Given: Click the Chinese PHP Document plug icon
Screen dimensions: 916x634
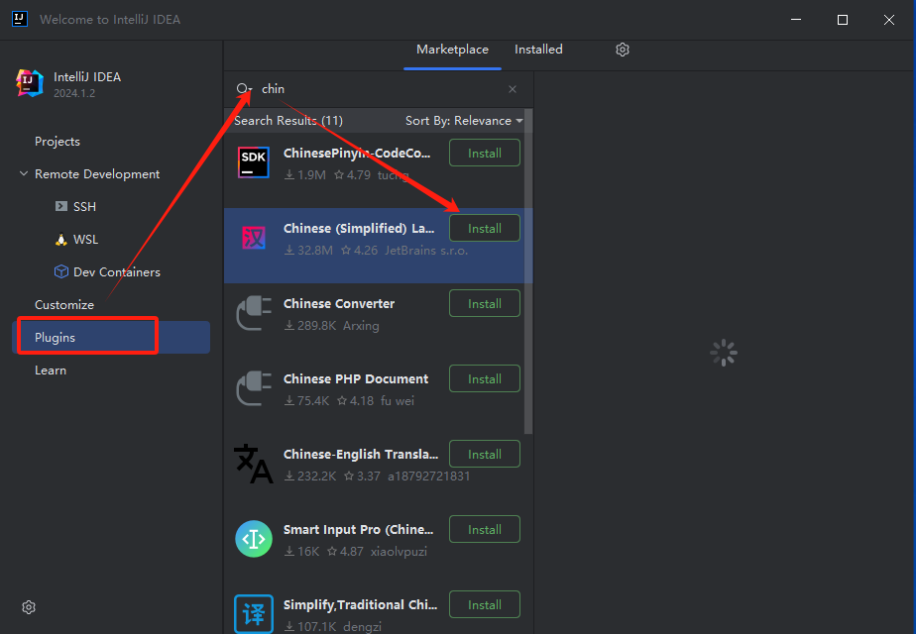Looking at the screenshot, I should 254,388.
